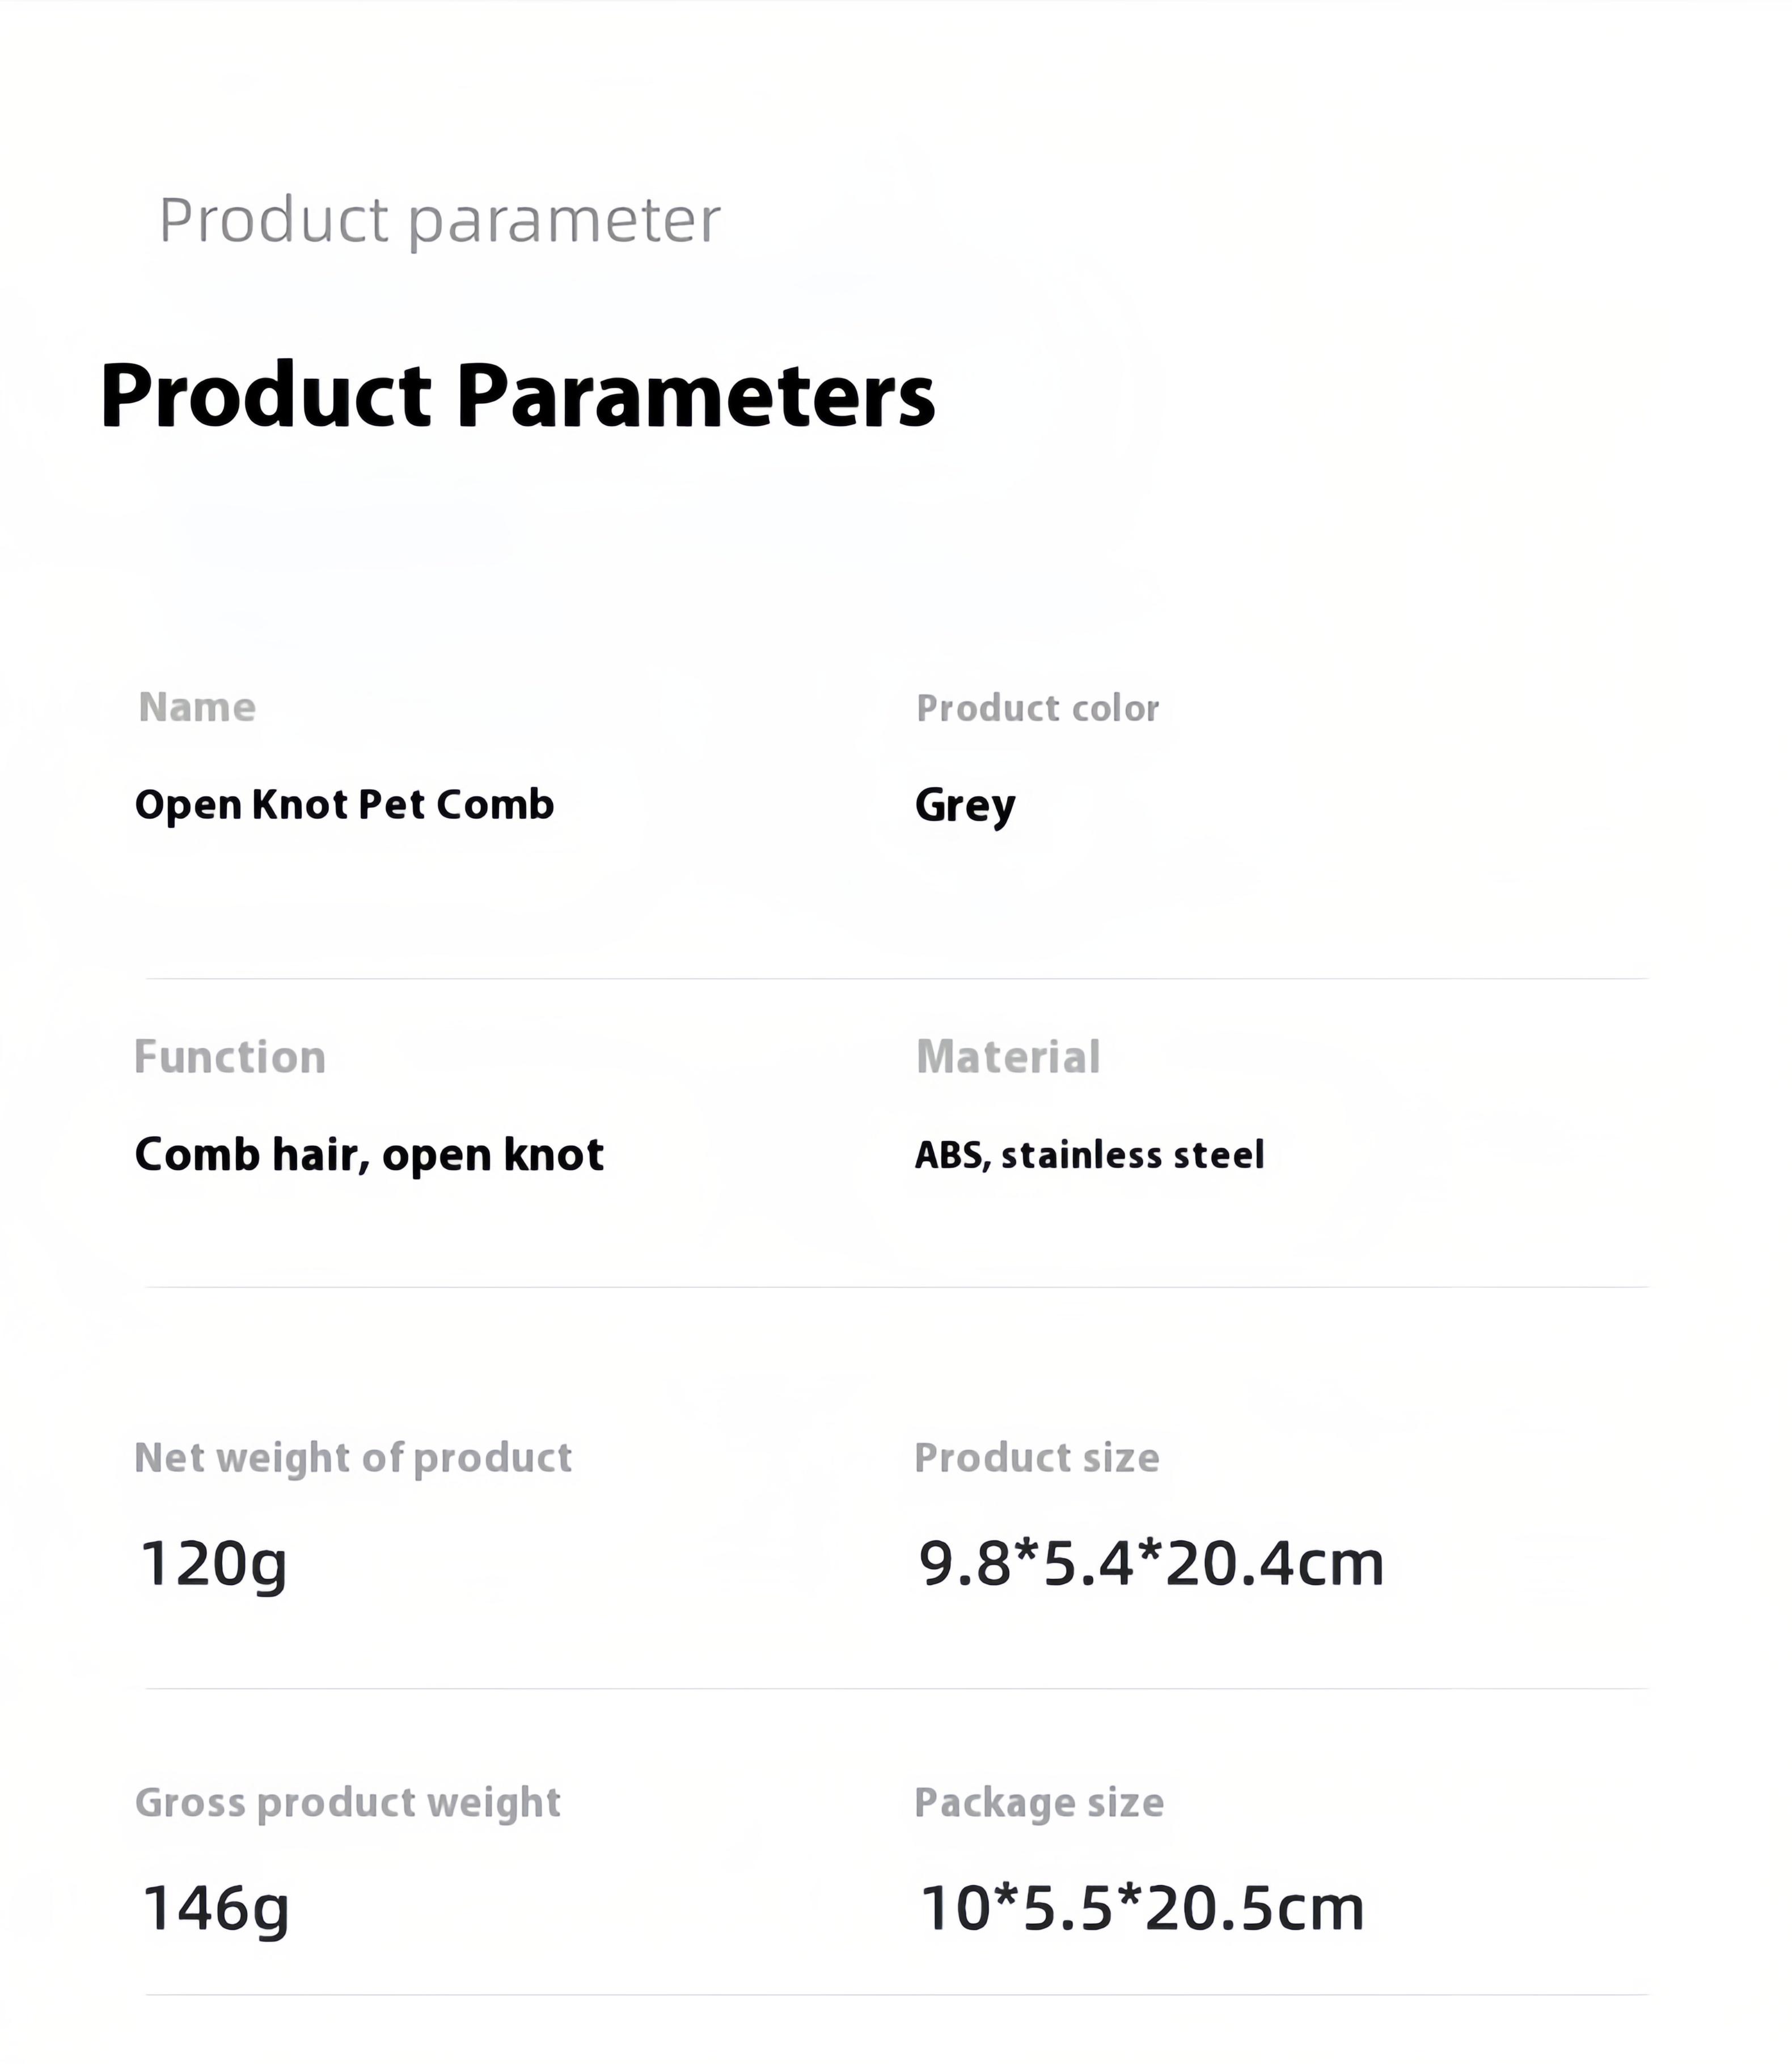The width and height of the screenshot is (1792, 2064).
Task: Select the "Gross product weight" label
Action: (x=347, y=1802)
